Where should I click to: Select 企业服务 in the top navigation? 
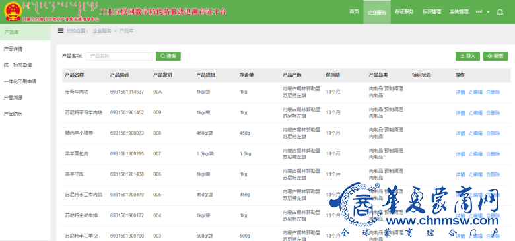[x=377, y=12]
